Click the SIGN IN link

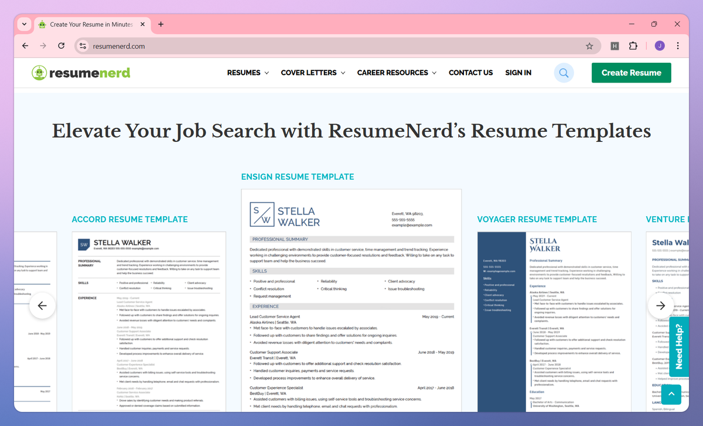[x=518, y=73]
